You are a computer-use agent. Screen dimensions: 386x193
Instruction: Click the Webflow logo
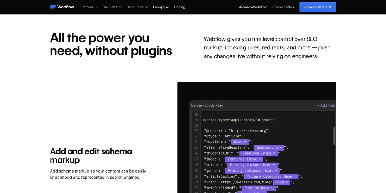coord(62,7)
